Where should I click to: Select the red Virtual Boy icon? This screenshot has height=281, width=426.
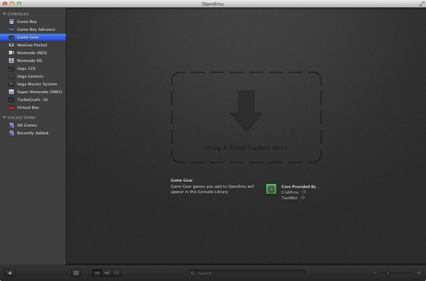[x=11, y=108]
